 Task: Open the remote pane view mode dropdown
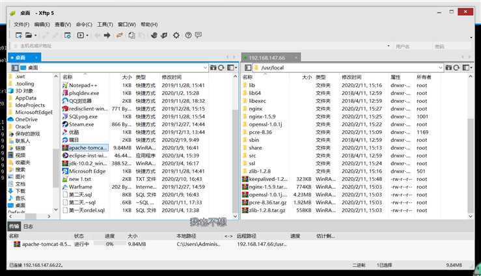click(469, 68)
